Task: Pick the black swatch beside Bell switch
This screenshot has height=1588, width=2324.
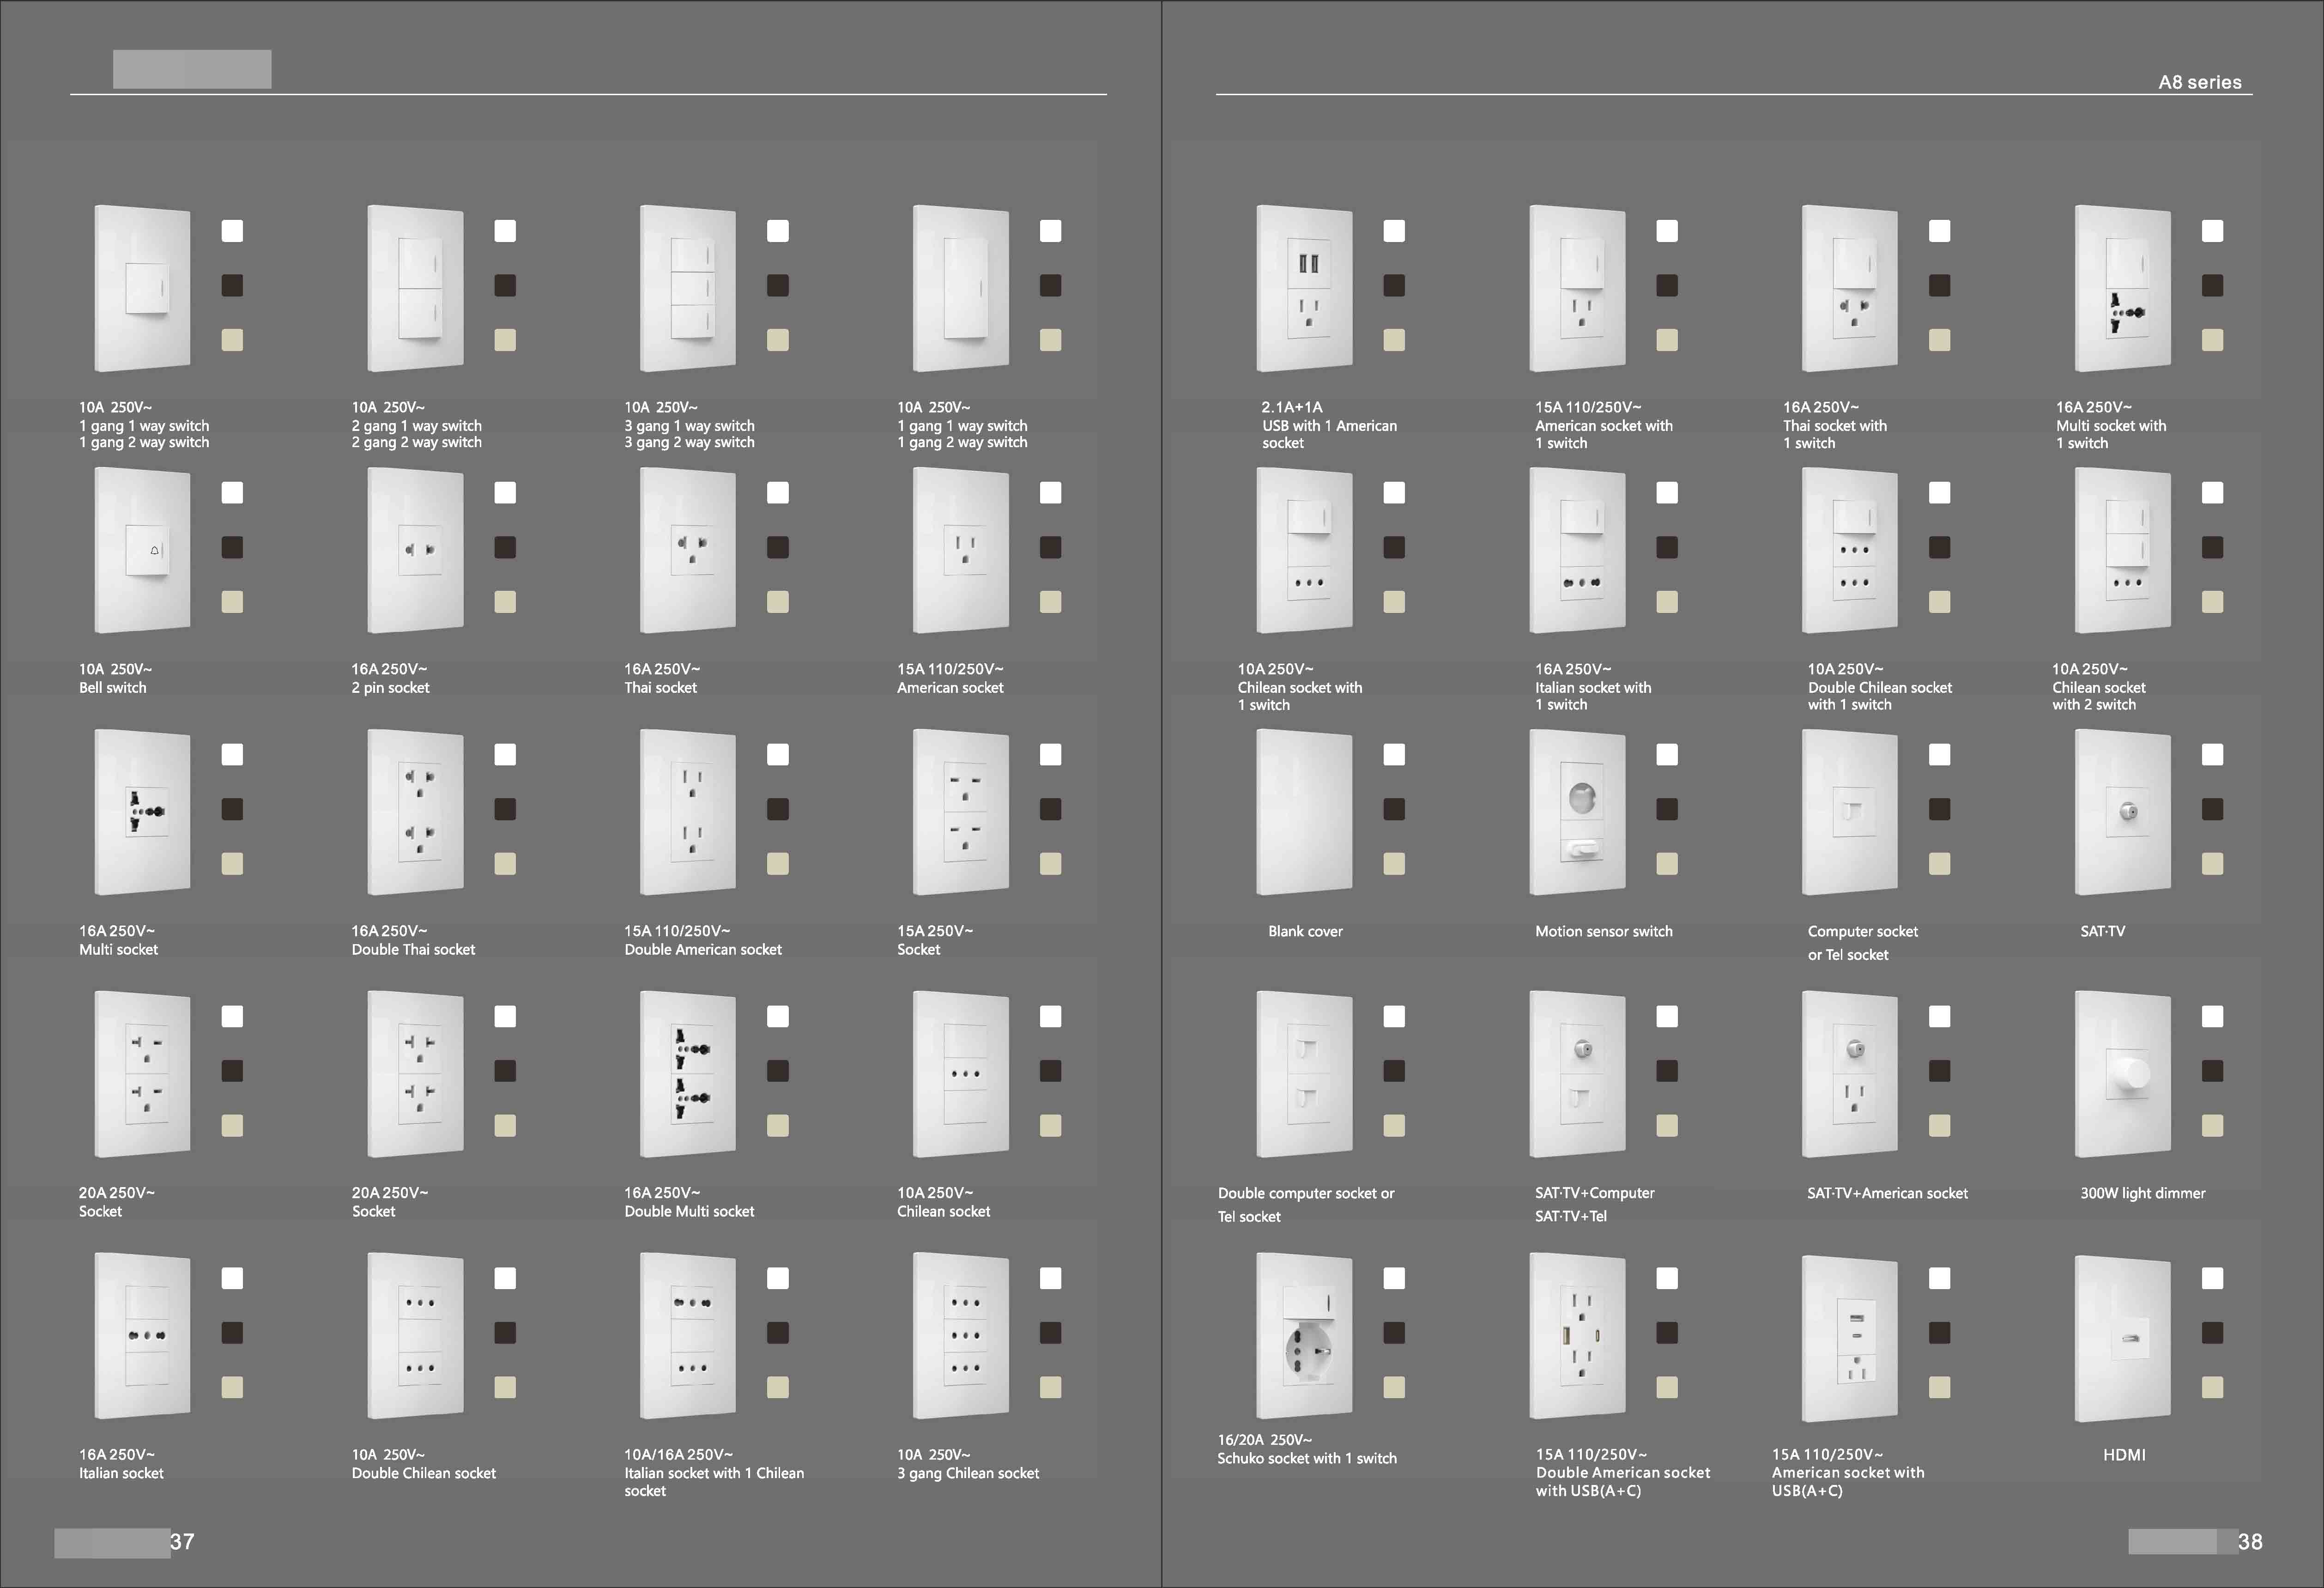Action: (x=232, y=547)
